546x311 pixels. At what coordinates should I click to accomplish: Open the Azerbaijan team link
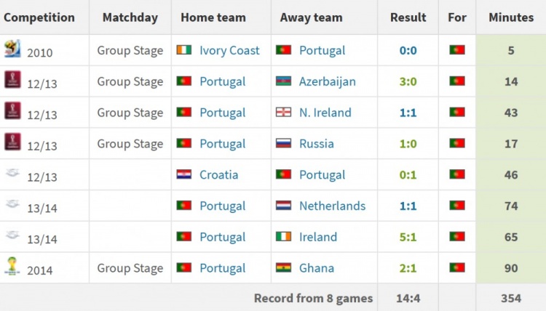point(328,81)
